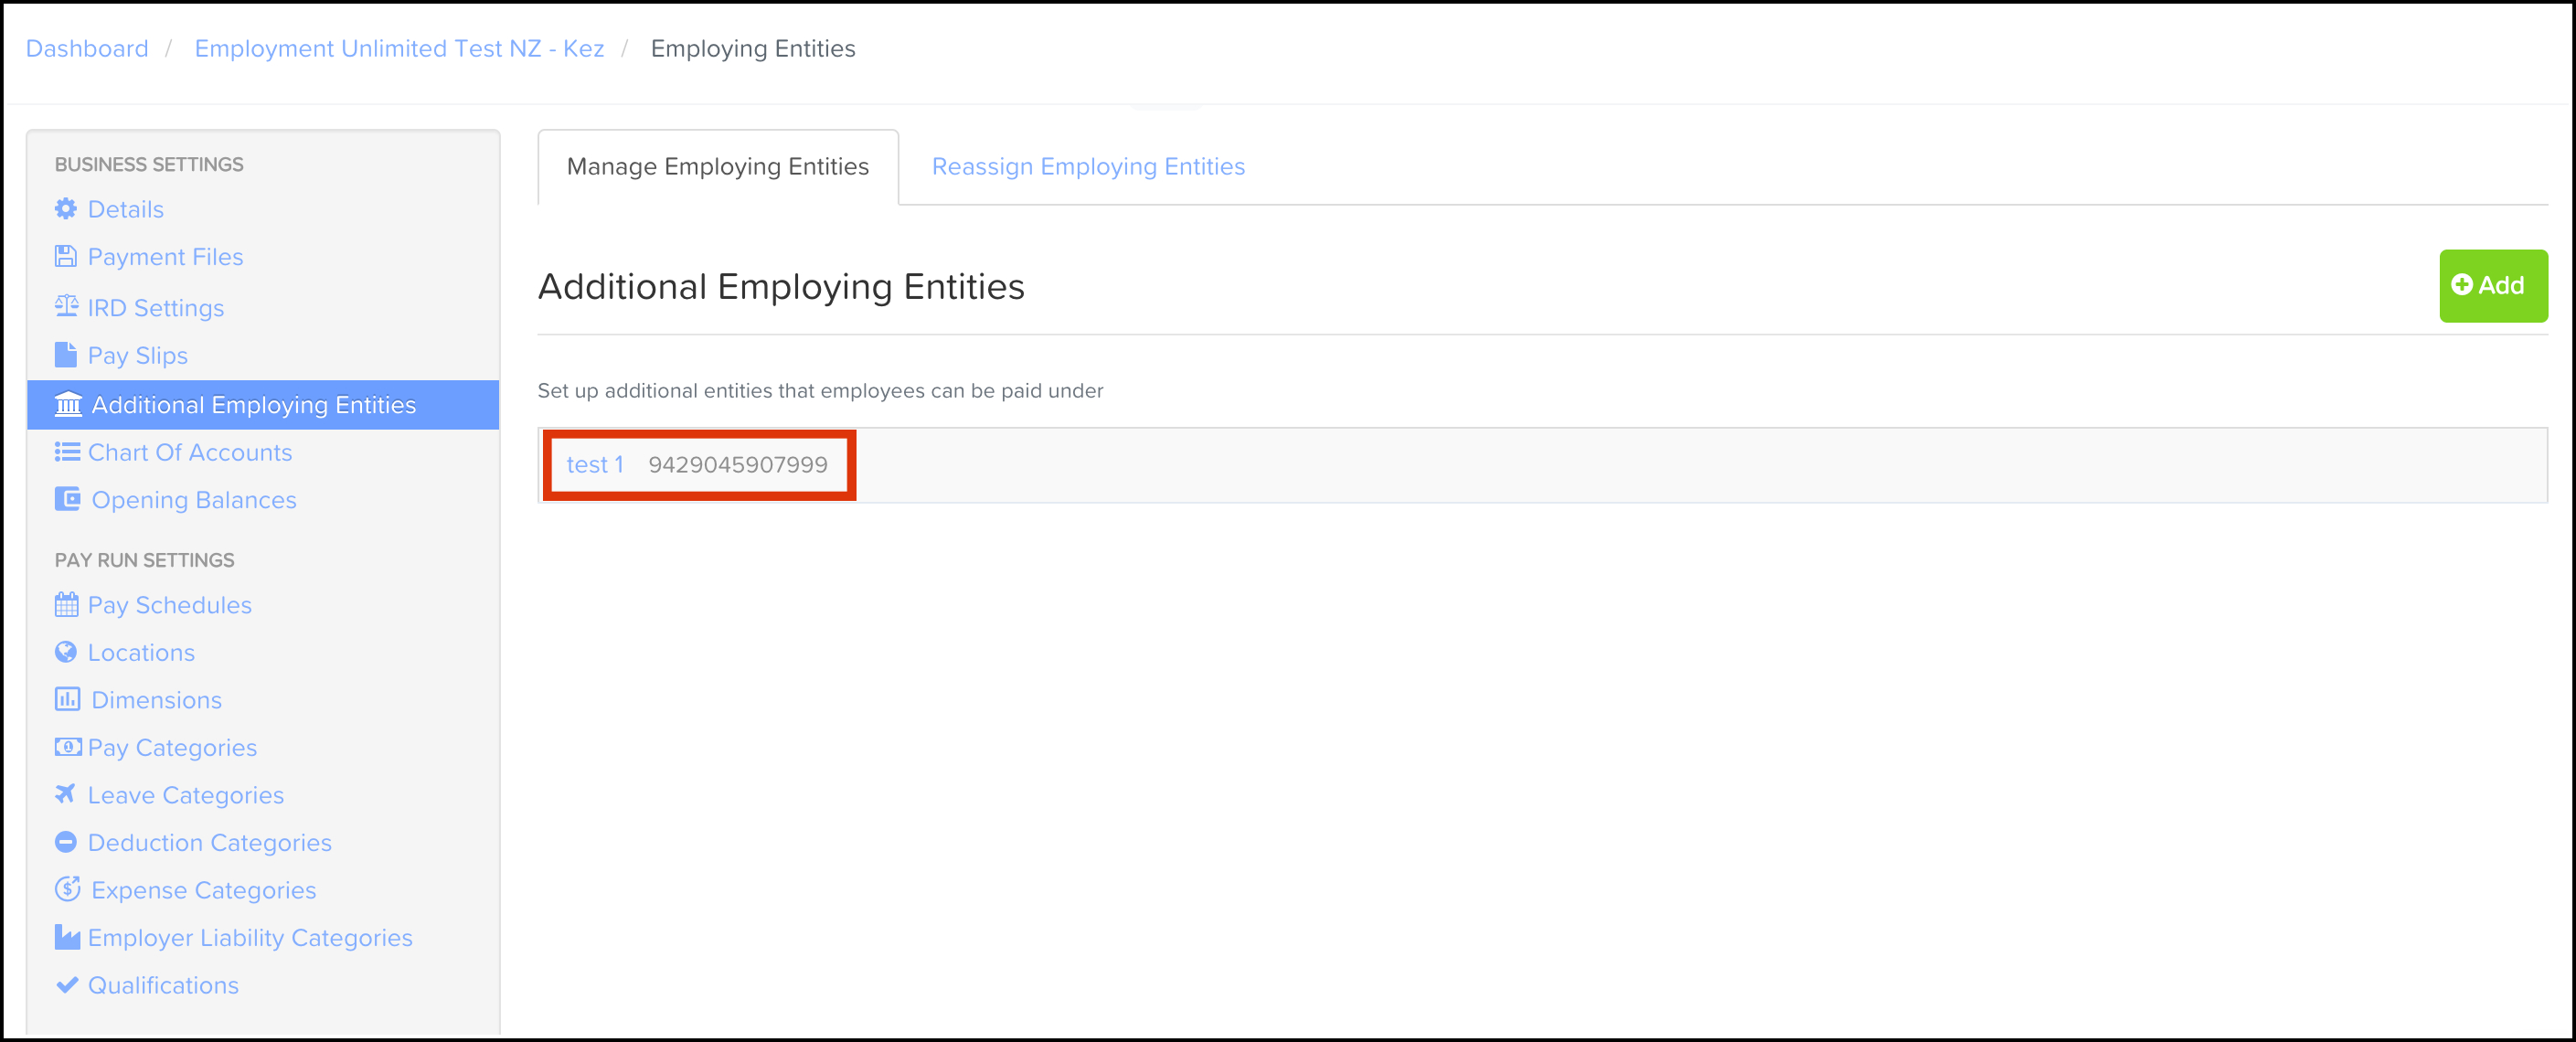Switch to Reassign Employing Entities tab
2576x1042 pixels.
(1088, 167)
